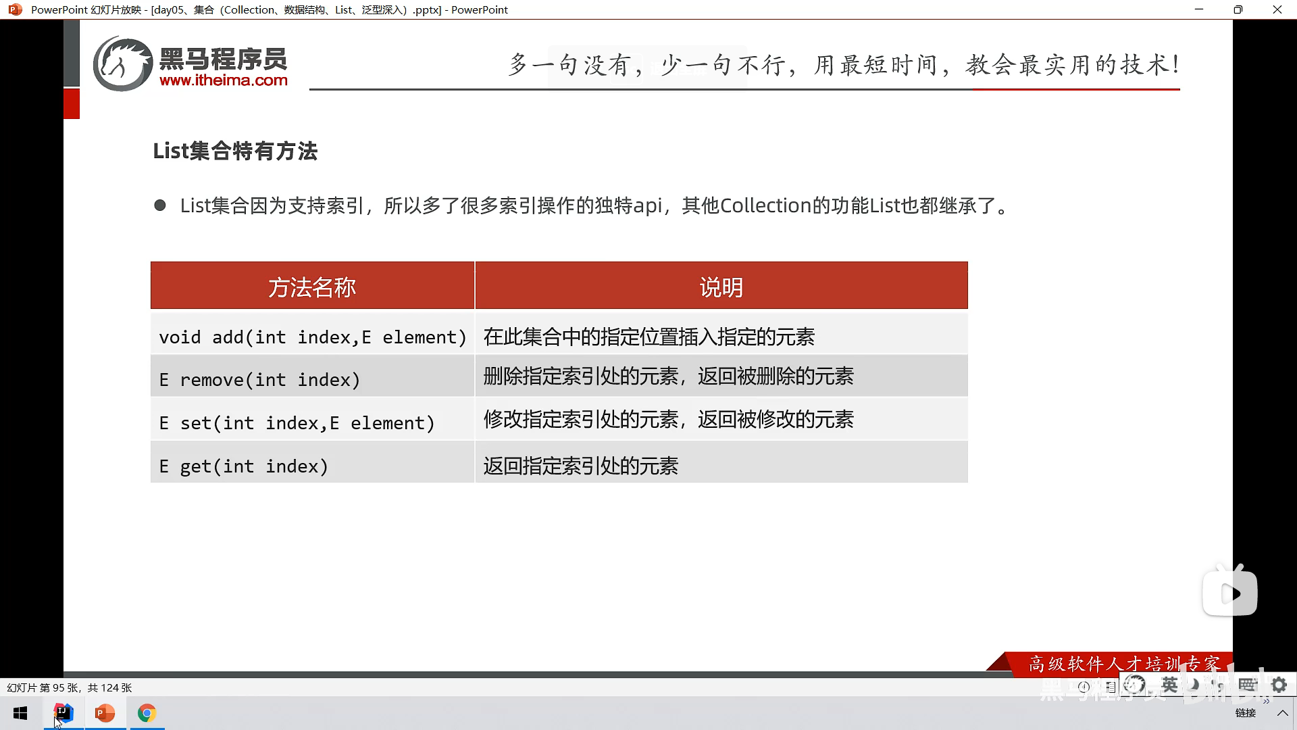Toggle the full/half-width moon icon

(x=1194, y=685)
